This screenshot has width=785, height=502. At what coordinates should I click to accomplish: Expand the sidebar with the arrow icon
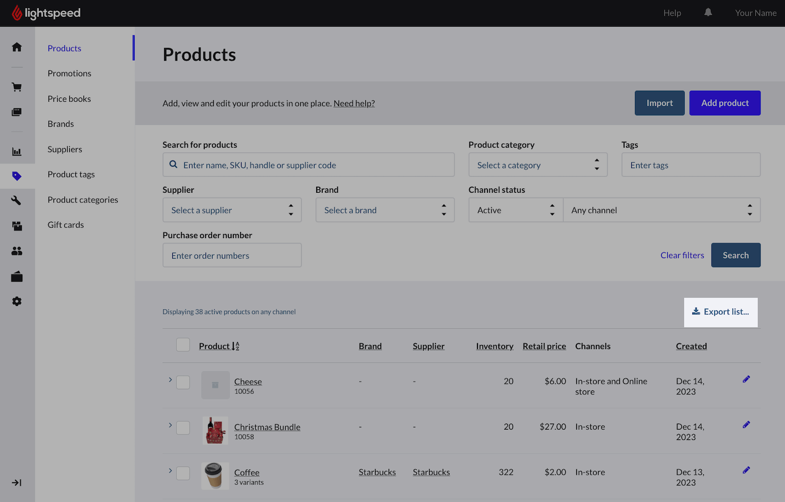tap(17, 483)
